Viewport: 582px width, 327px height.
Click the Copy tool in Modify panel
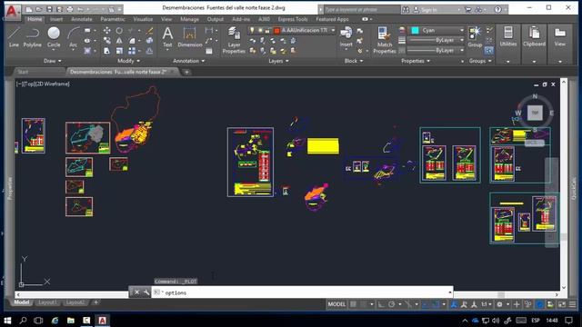(x=107, y=41)
